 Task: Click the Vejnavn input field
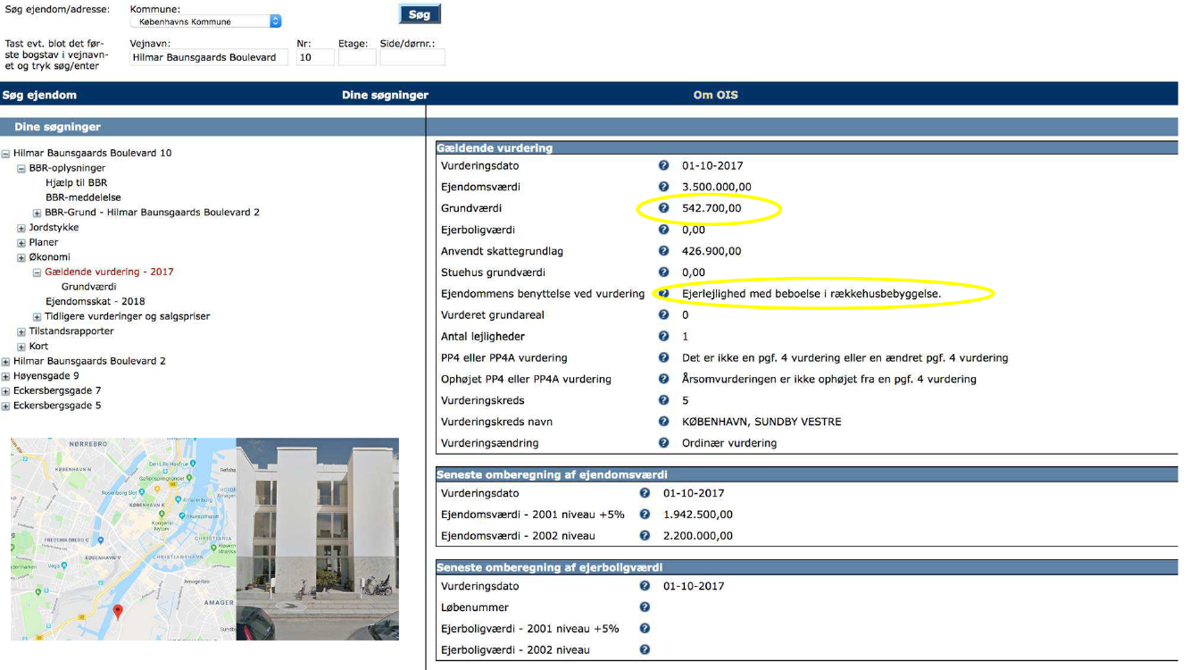(209, 57)
